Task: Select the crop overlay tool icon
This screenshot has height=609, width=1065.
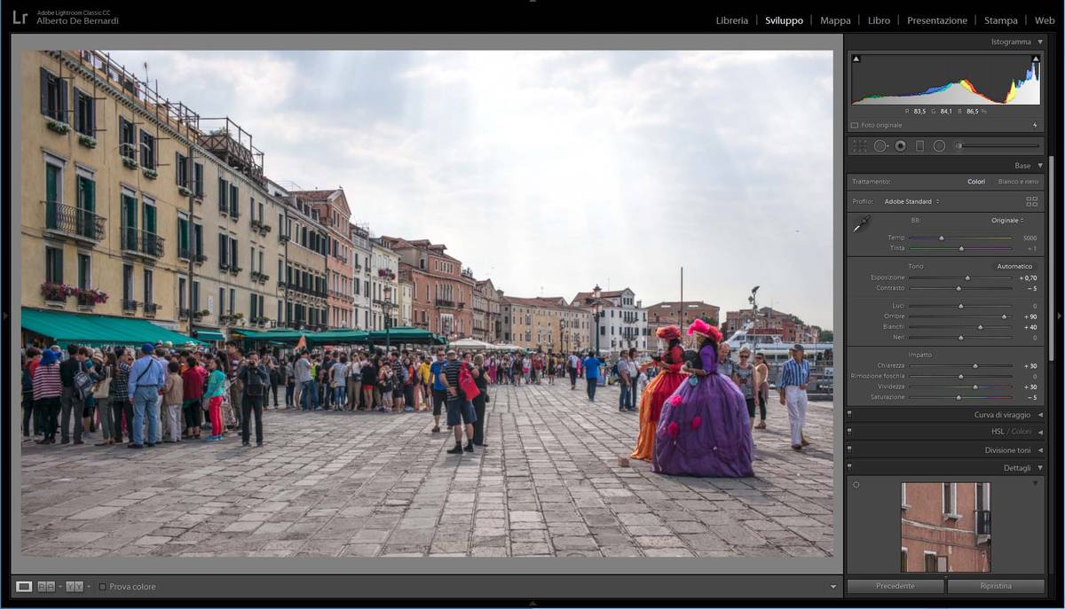Action: coord(859,146)
